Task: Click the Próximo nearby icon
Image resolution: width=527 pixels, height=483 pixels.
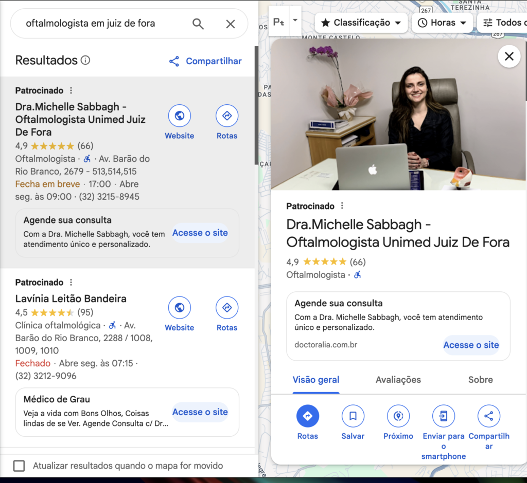Action: (x=398, y=416)
